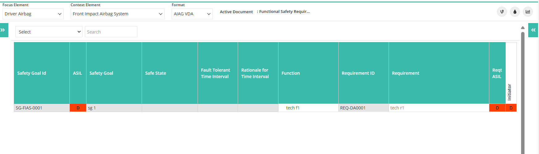
Task: Click the vertical Initiator column header
Action: coord(511,73)
